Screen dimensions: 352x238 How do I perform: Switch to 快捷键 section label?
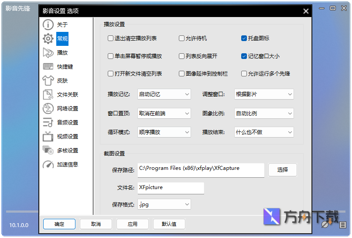click(65, 66)
